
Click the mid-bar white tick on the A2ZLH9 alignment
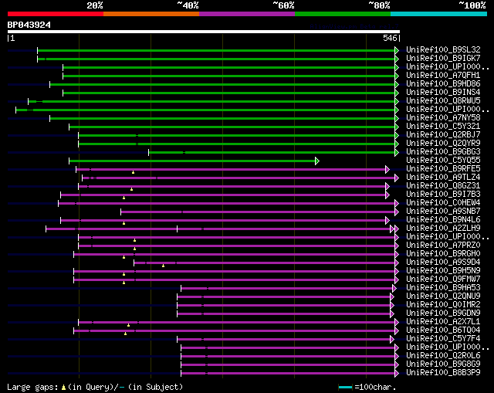(177, 229)
